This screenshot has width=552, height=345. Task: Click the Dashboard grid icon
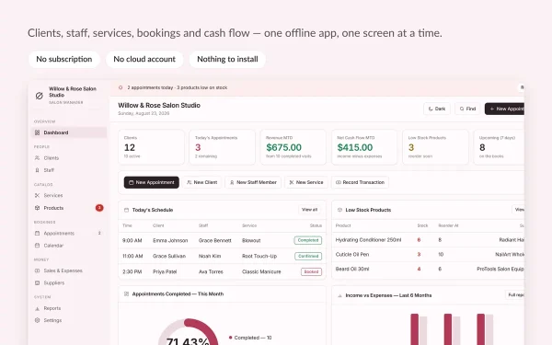tap(38, 132)
